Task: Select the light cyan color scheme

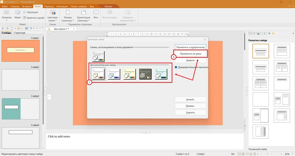Action: pyautogui.click(x=161, y=74)
